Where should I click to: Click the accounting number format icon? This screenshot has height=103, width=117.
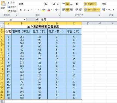point(104,10)
